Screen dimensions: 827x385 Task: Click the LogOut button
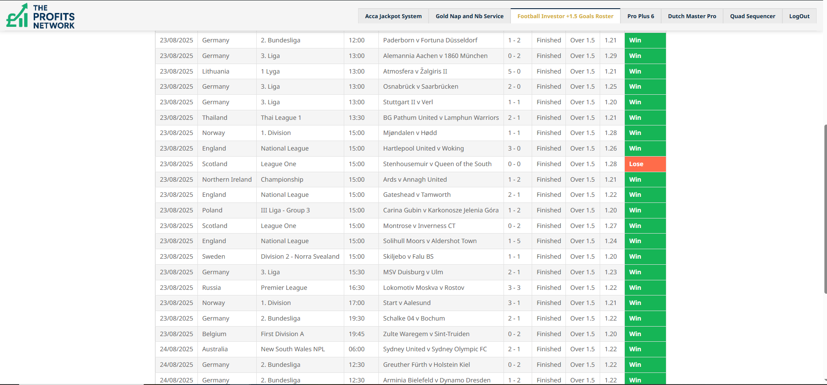pyautogui.click(x=799, y=16)
